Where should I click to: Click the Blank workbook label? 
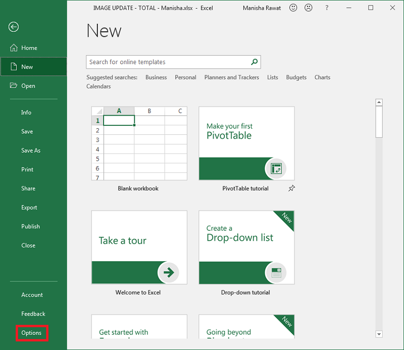pos(138,188)
